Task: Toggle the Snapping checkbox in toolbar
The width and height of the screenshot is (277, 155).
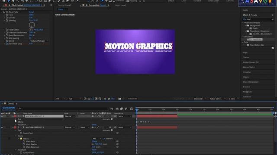Action: pyautogui.click(x=128, y=1)
